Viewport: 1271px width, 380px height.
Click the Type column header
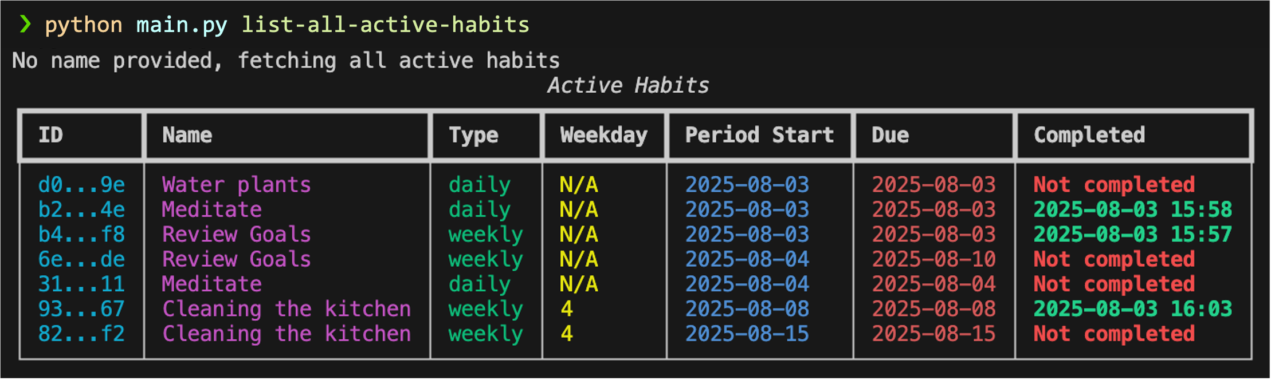pyautogui.click(x=473, y=136)
